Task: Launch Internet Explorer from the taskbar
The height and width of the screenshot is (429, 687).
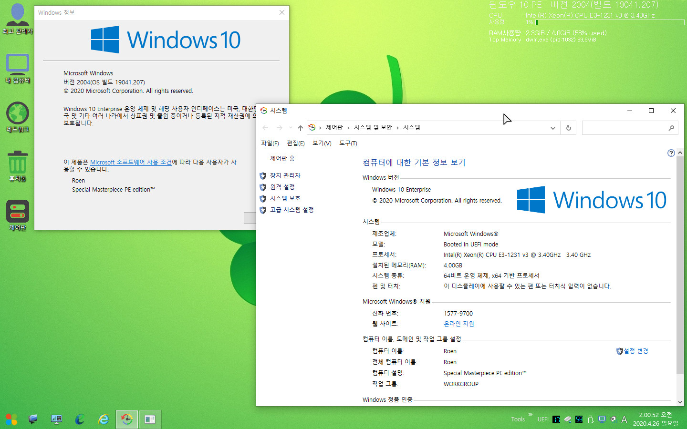Action: [103, 419]
